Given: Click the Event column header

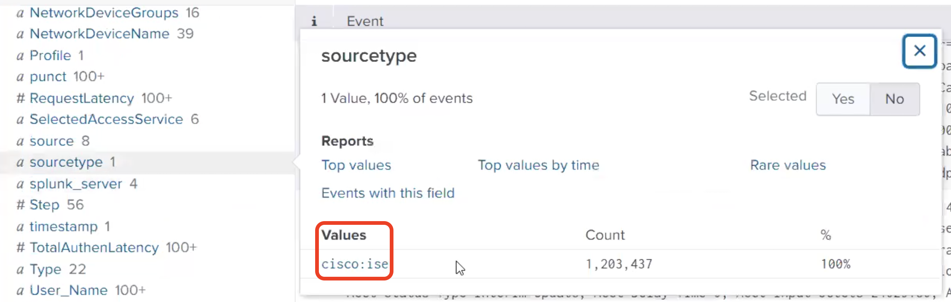Looking at the screenshot, I should click(x=365, y=22).
